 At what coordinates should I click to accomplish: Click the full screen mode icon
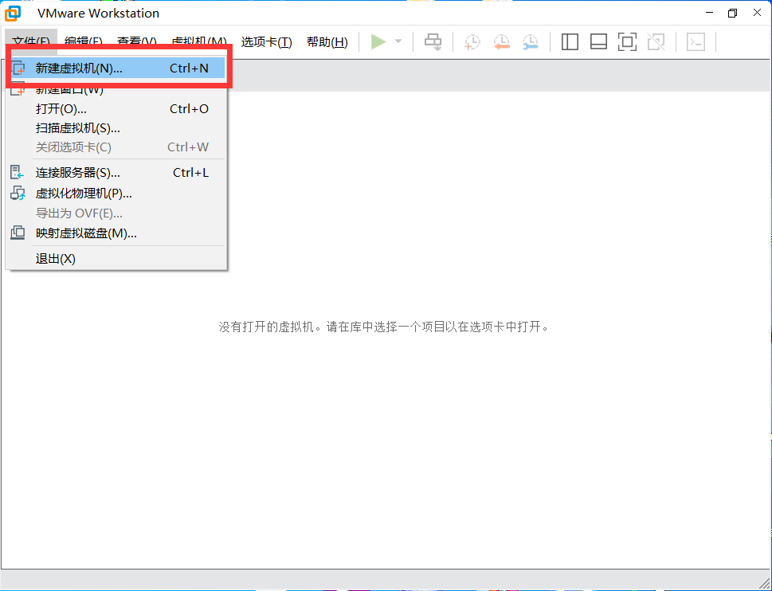pyautogui.click(x=627, y=42)
